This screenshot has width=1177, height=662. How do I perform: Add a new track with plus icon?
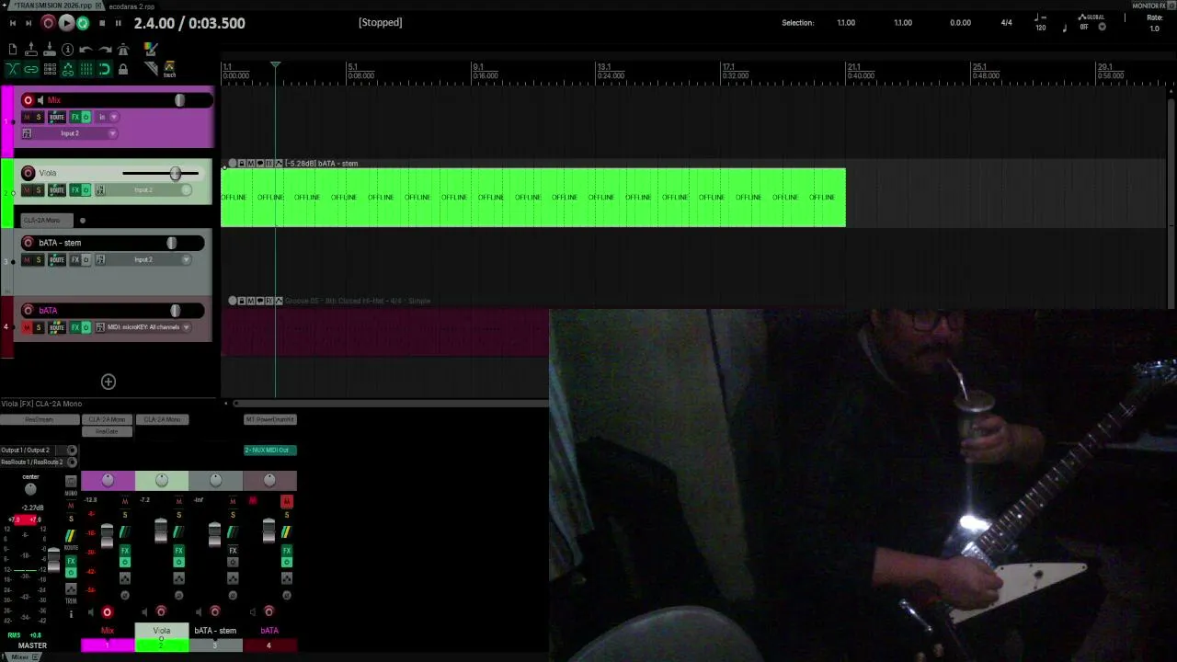(x=109, y=382)
